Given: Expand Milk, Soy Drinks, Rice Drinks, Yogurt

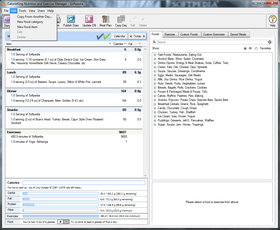Looking at the screenshot, I should click(155, 80).
